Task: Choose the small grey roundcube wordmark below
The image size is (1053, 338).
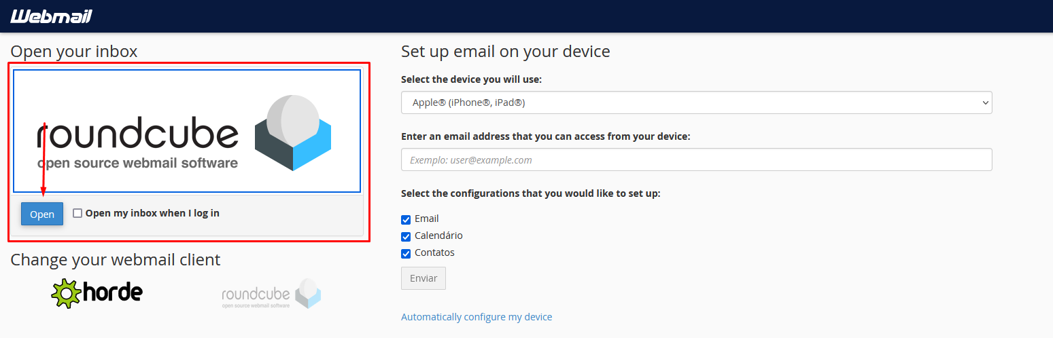Action: [x=256, y=295]
